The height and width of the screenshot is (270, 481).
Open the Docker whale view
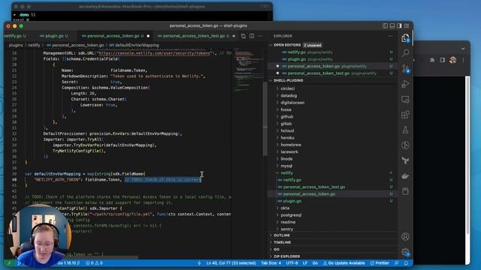pyautogui.click(x=405, y=176)
